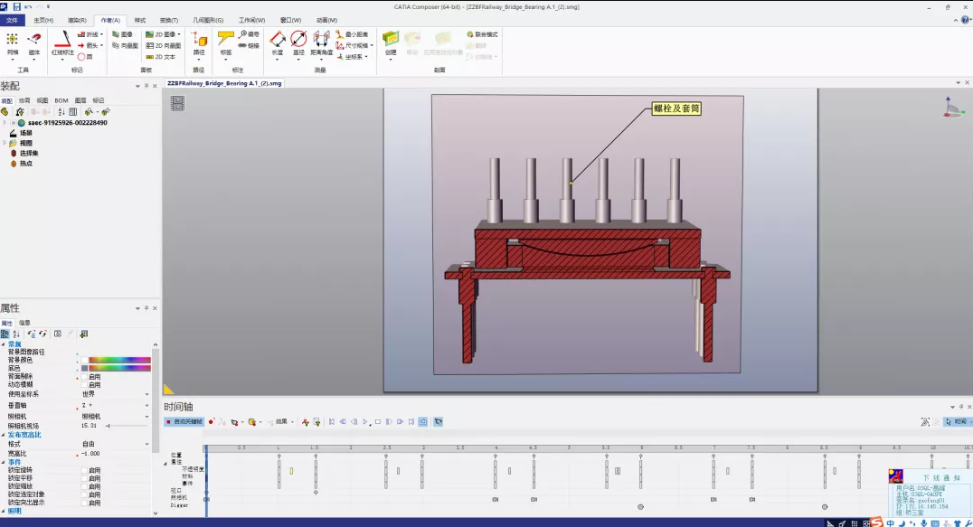This screenshot has width=973, height=527.
Task: Click the 3D axis compass in viewport
Action: [x=952, y=108]
